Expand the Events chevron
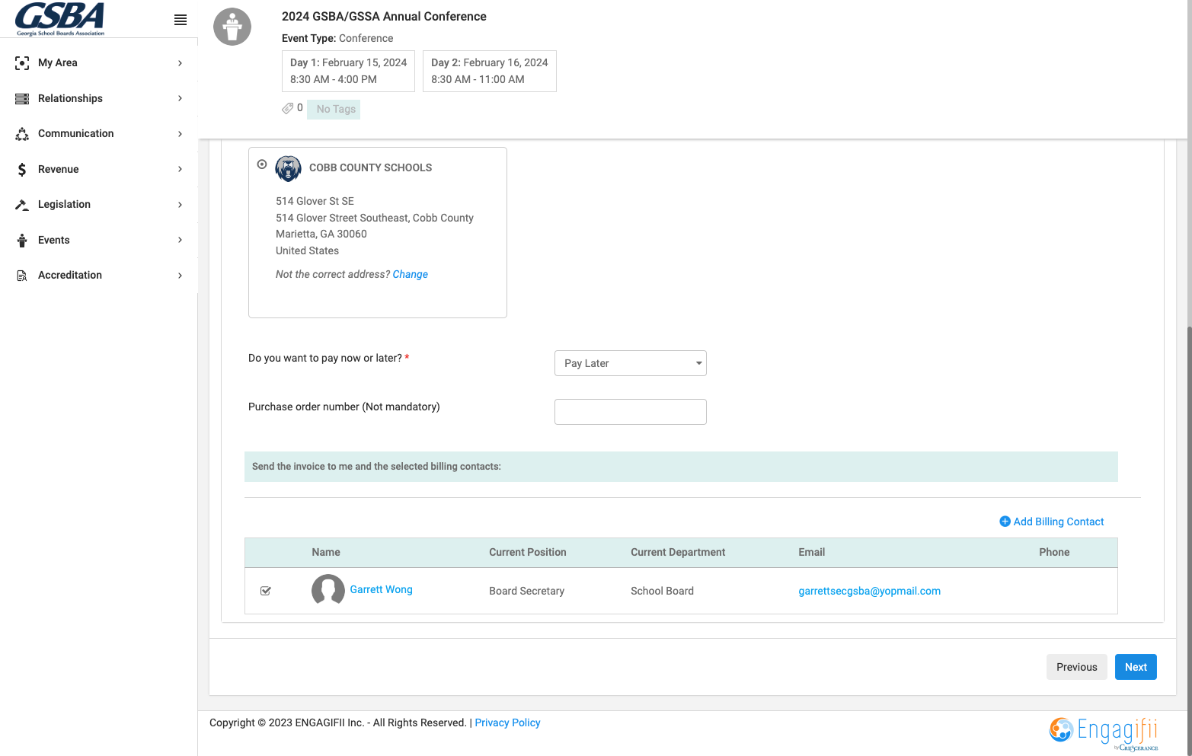This screenshot has height=756, width=1192. (181, 241)
